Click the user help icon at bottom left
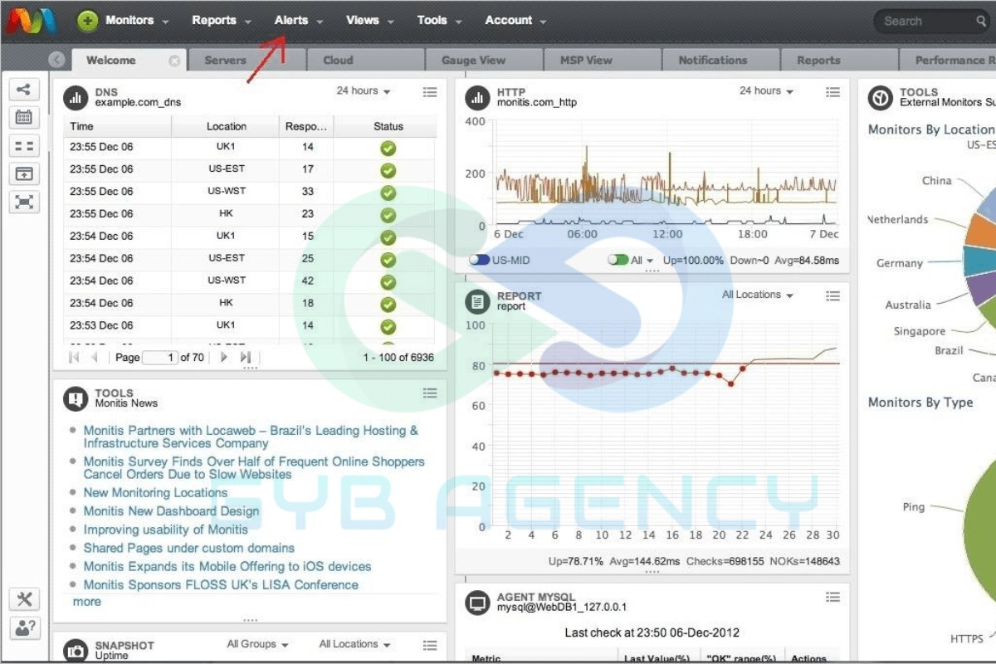 [24, 627]
